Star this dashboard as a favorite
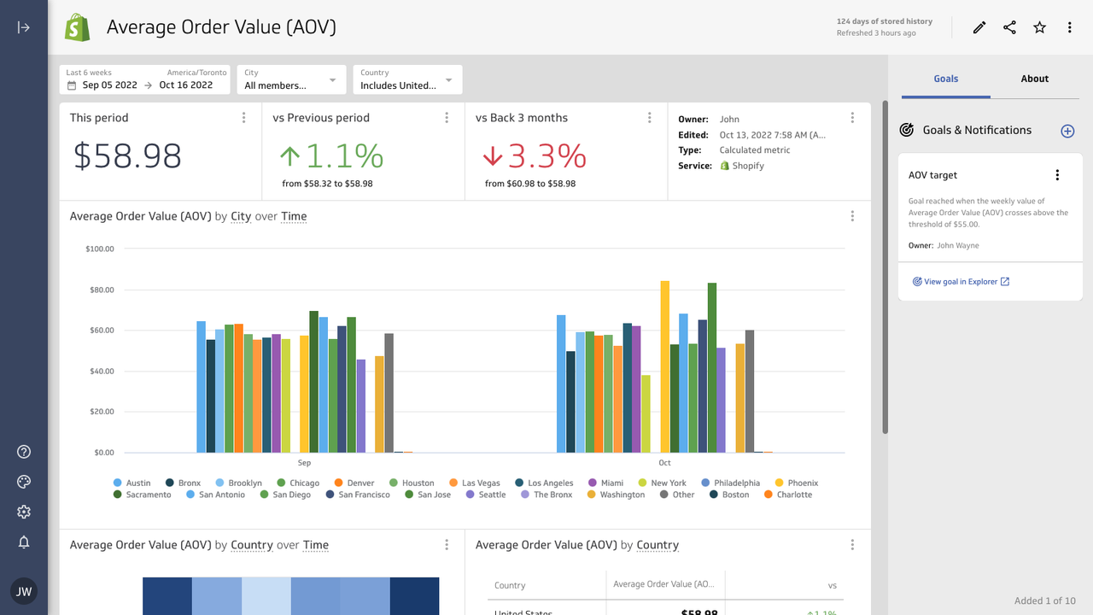 tap(1039, 27)
